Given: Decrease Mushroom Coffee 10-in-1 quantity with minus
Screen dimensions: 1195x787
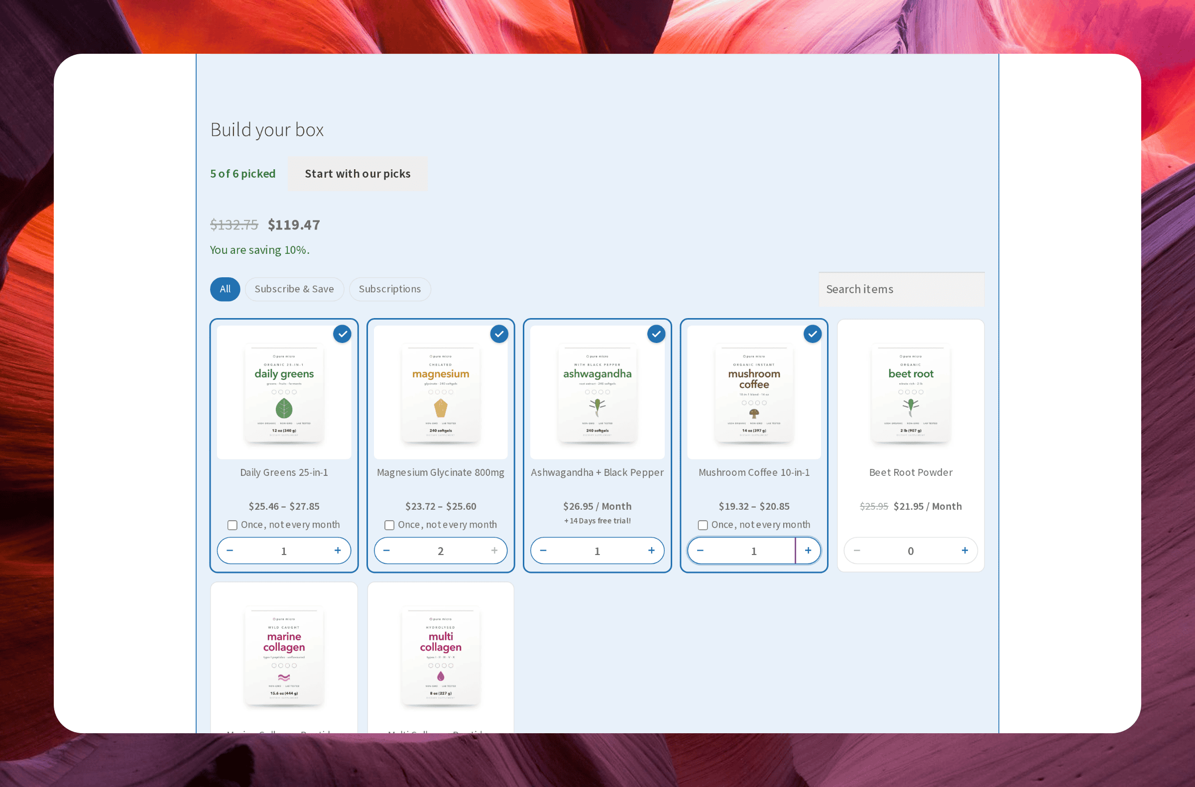Looking at the screenshot, I should click(x=700, y=551).
